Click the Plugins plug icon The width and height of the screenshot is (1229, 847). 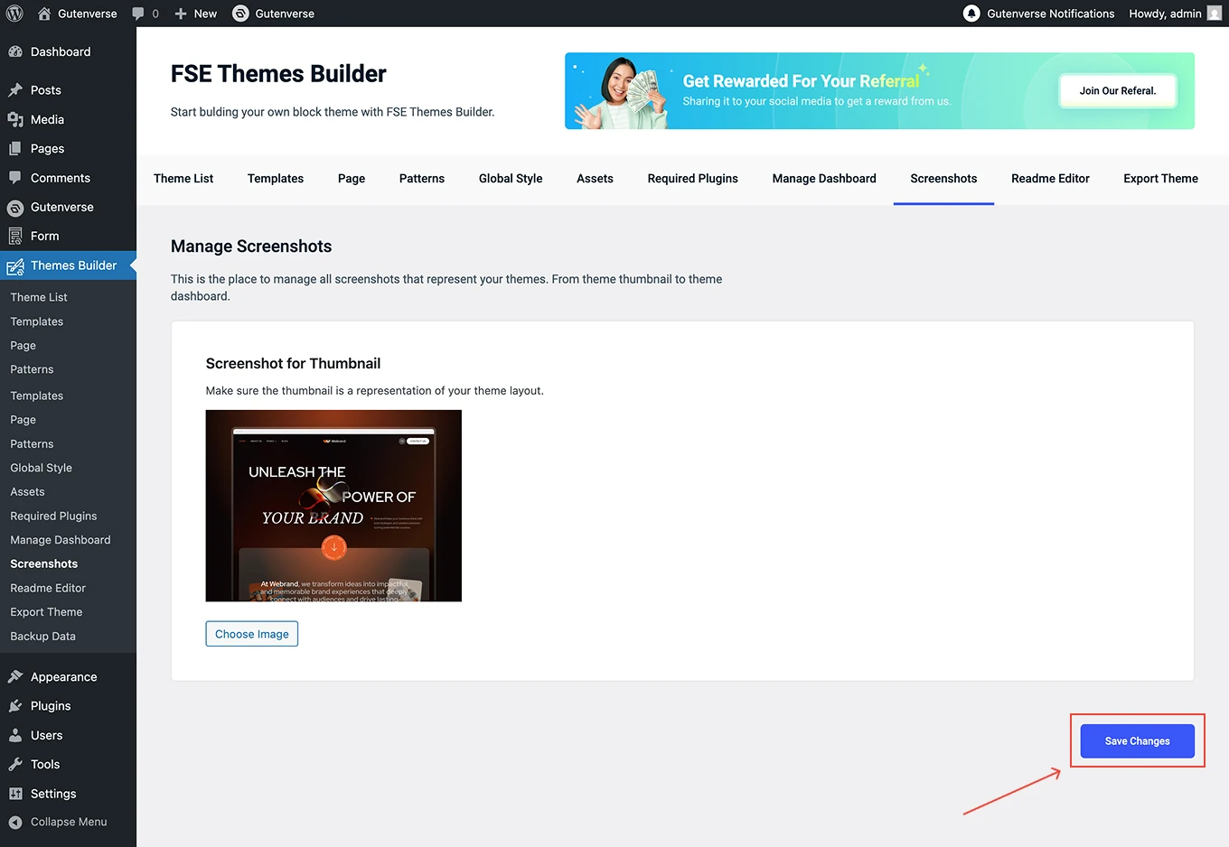(15, 706)
